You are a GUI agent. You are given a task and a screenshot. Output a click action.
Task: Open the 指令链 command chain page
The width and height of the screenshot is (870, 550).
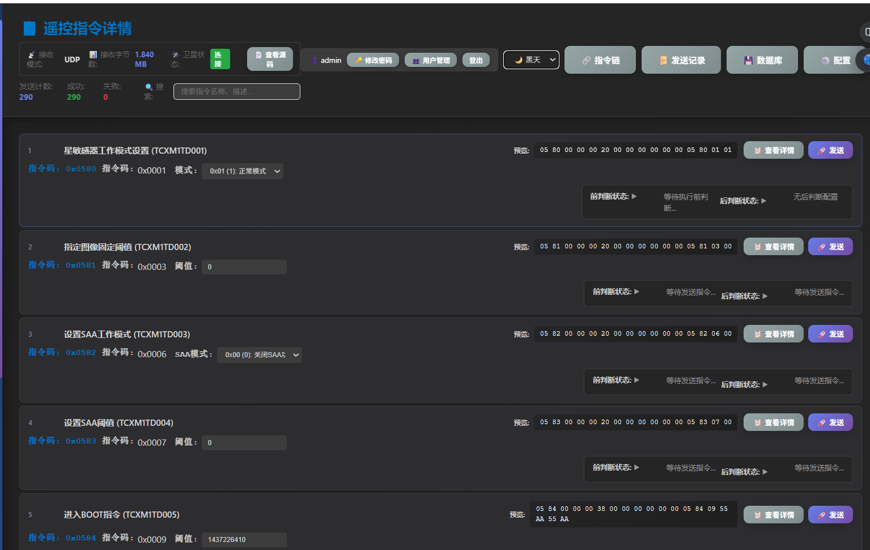600,60
